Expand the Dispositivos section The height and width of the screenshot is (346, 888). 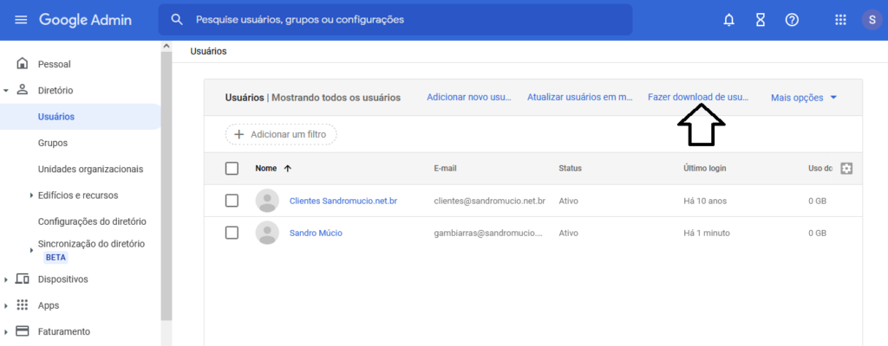[x=6, y=279]
